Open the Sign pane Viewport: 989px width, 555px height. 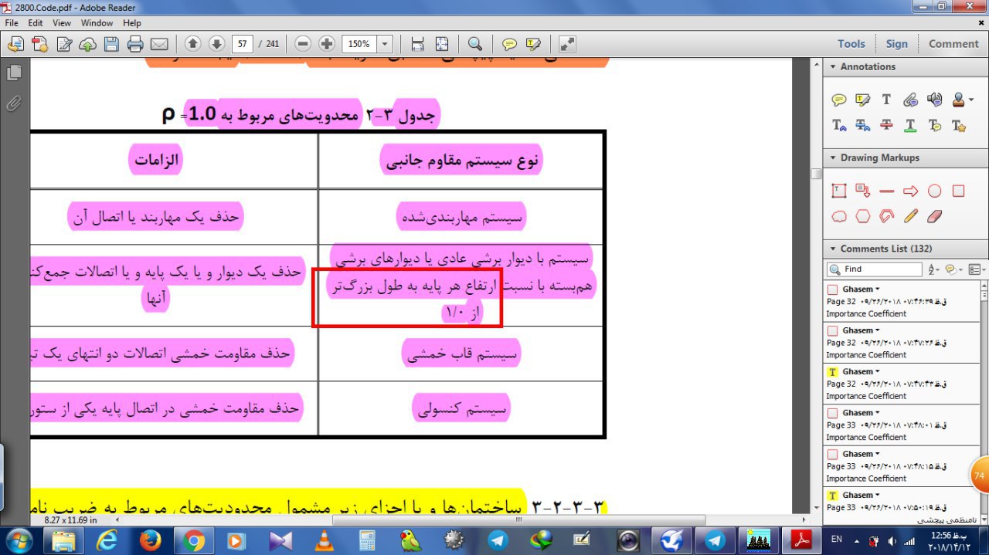[x=897, y=44]
